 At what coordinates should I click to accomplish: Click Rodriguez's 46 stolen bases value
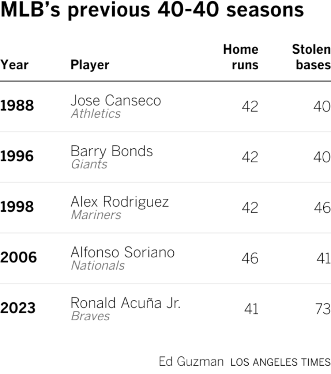pos(322,207)
